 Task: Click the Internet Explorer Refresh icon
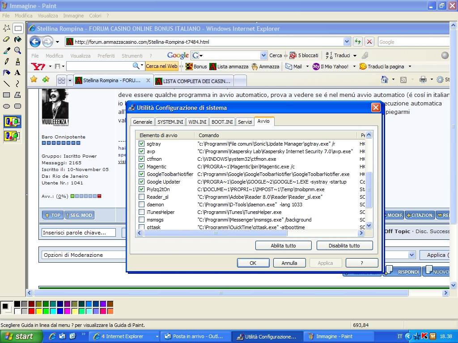click(x=357, y=42)
